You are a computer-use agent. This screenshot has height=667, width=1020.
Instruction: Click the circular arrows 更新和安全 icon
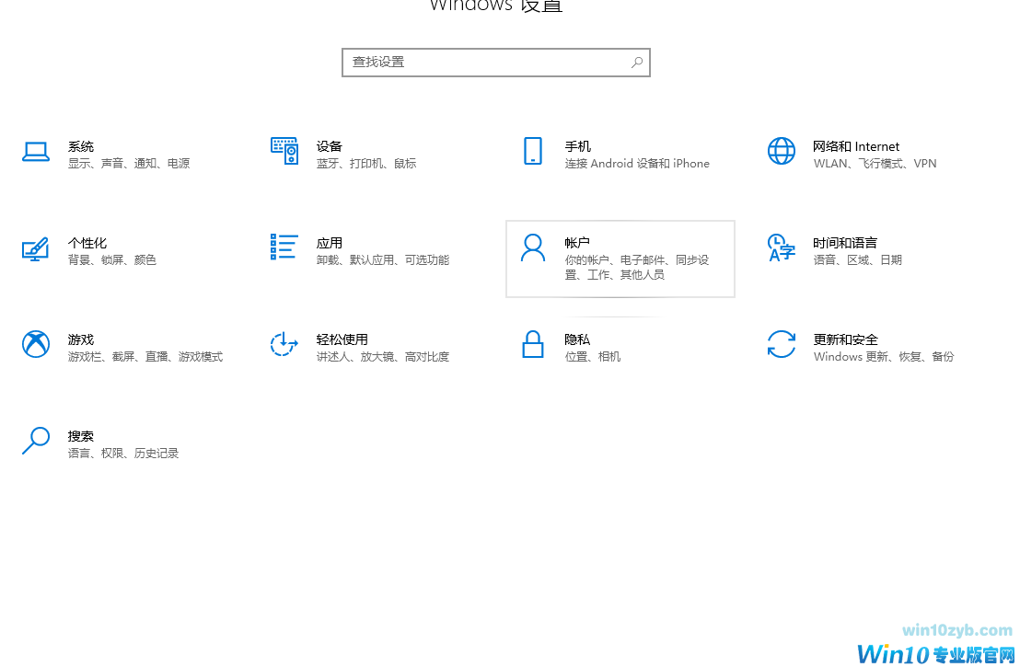(781, 344)
